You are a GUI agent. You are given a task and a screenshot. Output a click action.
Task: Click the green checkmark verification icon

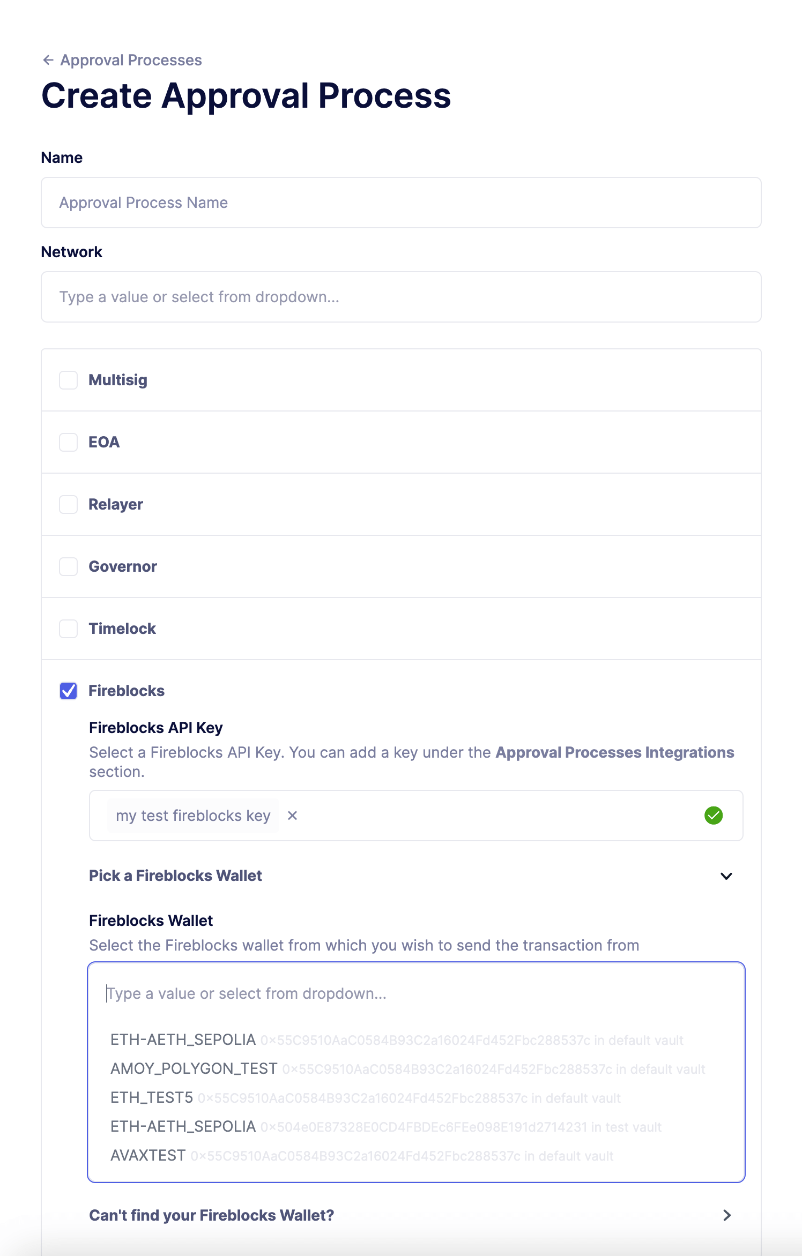[714, 816]
